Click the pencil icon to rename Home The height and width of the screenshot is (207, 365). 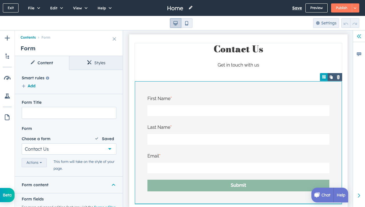(x=191, y=8)
